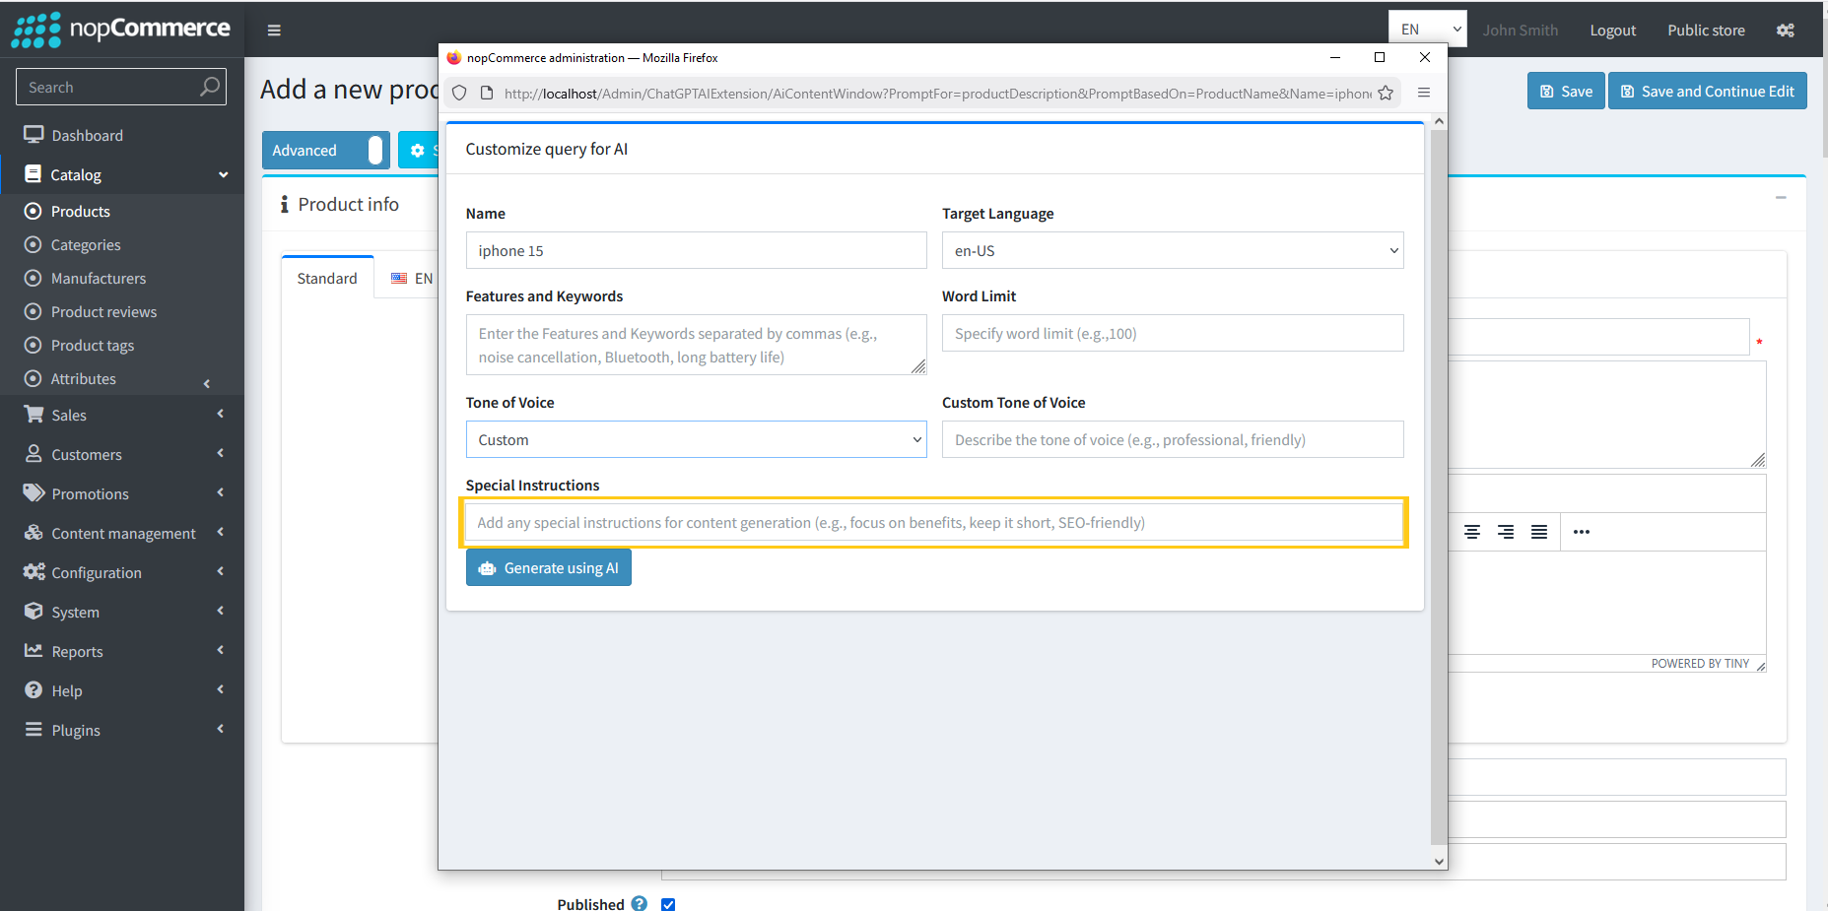Collapse the sidebar with the hamburger icon
This screenshot has width=1828, height=911.
click(x=274, y=30)
